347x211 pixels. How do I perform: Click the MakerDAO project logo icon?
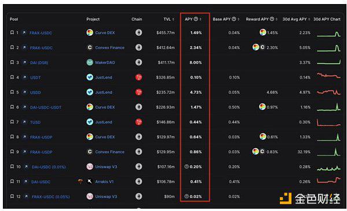coord(90,62)
